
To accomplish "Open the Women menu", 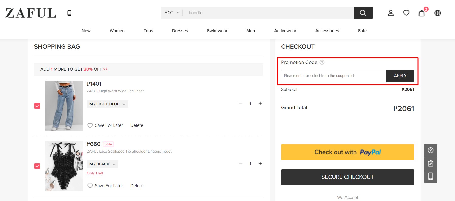I will [117, 31].
